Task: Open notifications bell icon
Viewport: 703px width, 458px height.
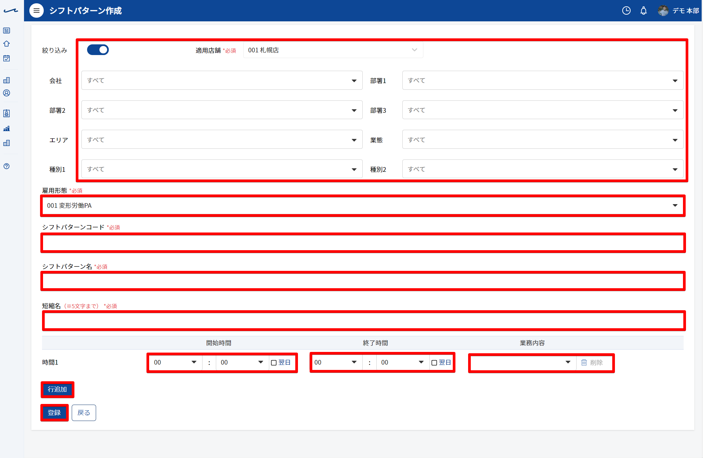Action: point(644,11)
